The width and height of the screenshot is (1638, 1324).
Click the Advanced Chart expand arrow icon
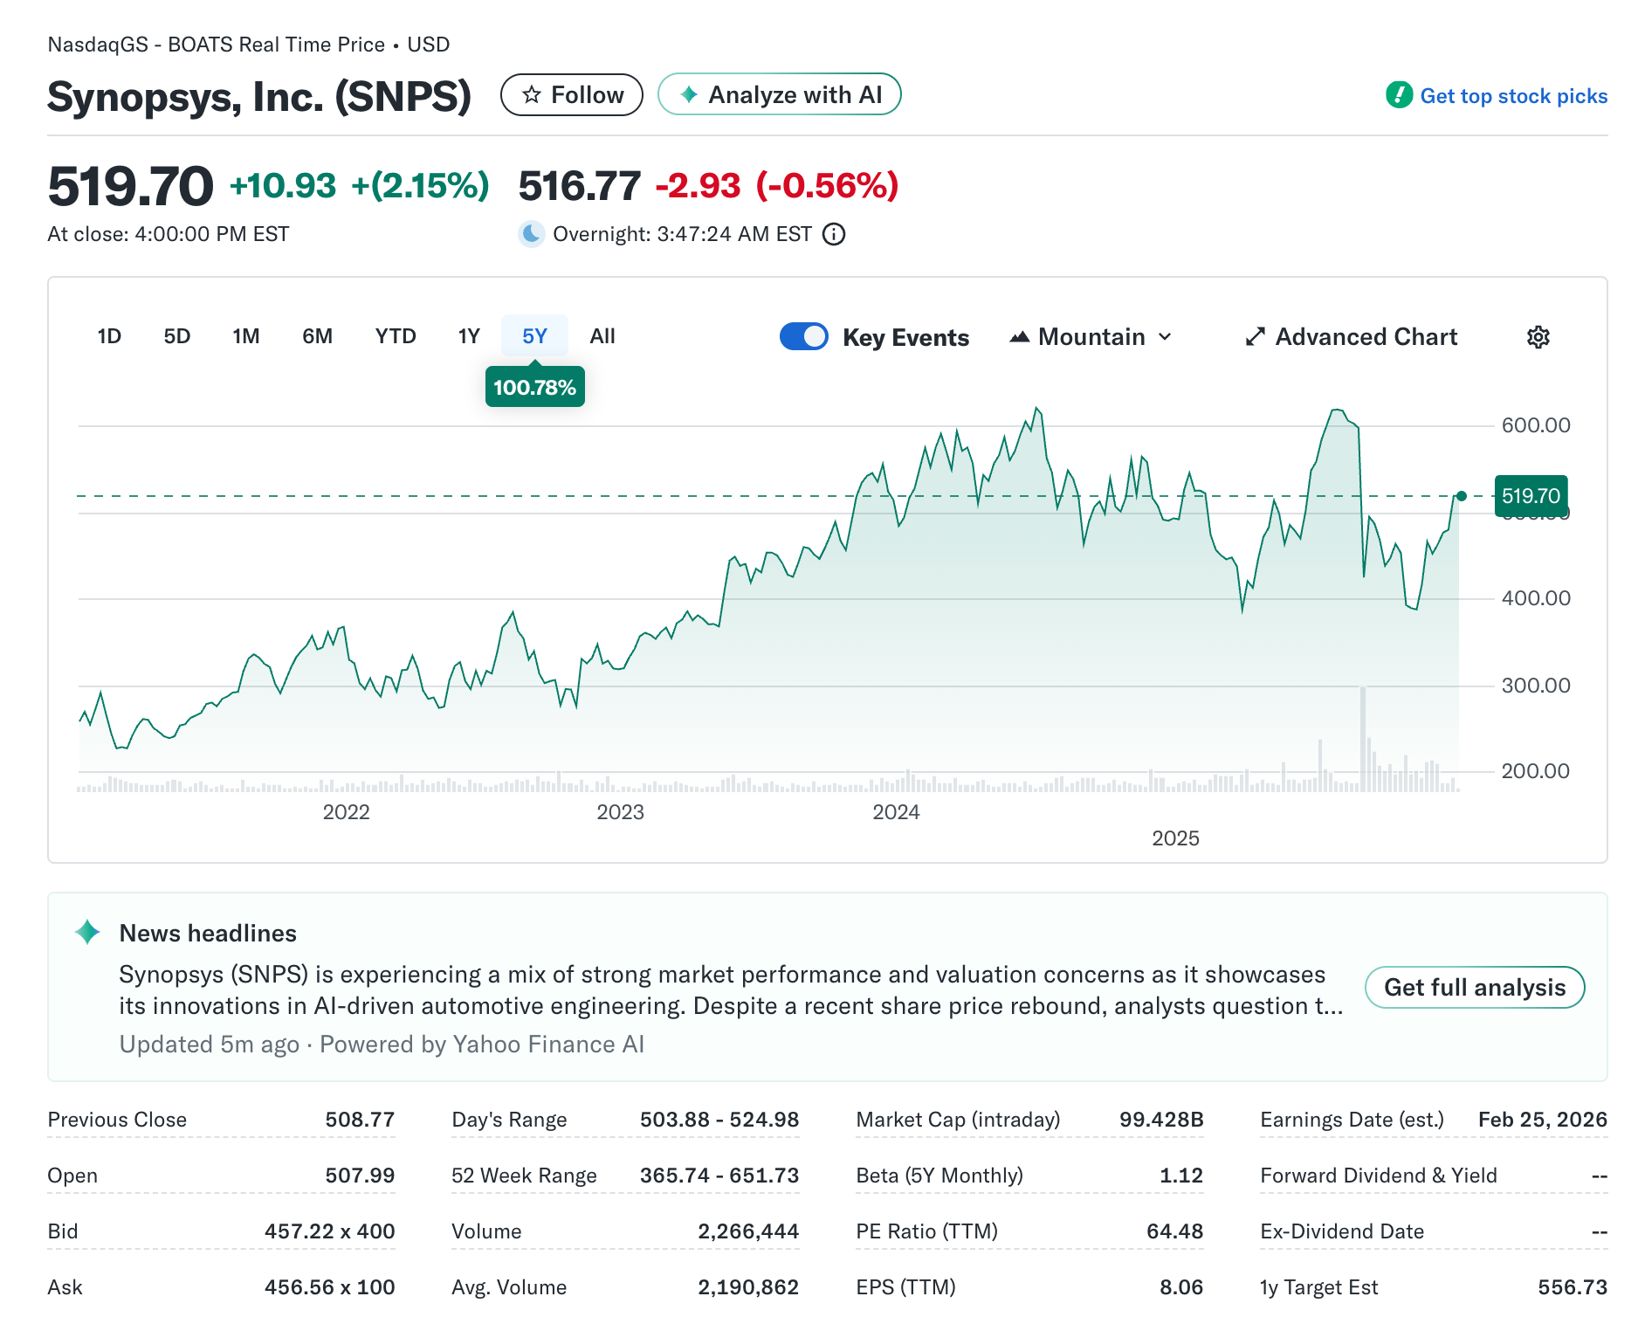[1255, 337]
